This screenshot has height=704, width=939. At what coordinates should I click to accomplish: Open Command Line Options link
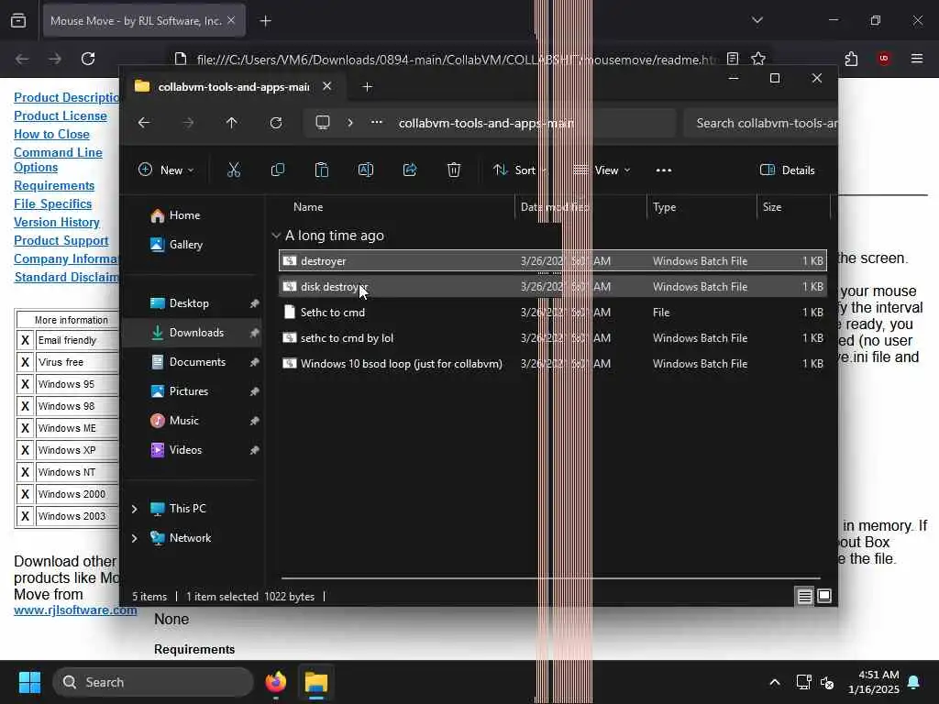tap(58, 160)
